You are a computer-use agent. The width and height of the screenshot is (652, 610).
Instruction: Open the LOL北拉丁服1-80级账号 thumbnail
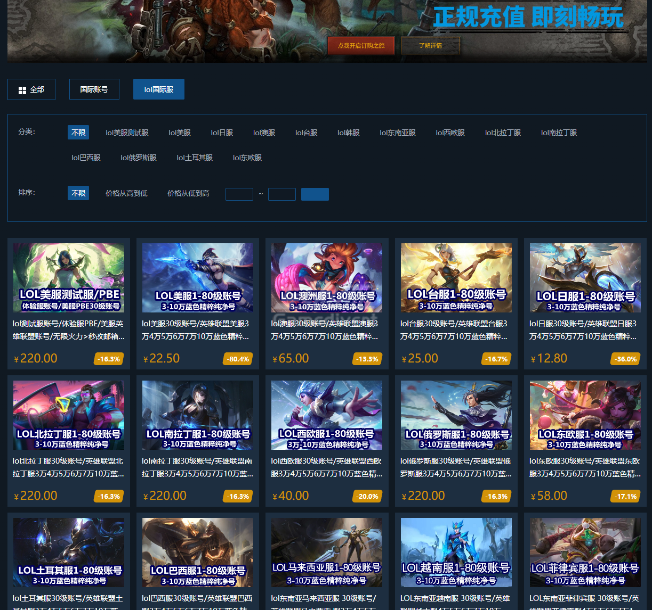pos(69,415)
